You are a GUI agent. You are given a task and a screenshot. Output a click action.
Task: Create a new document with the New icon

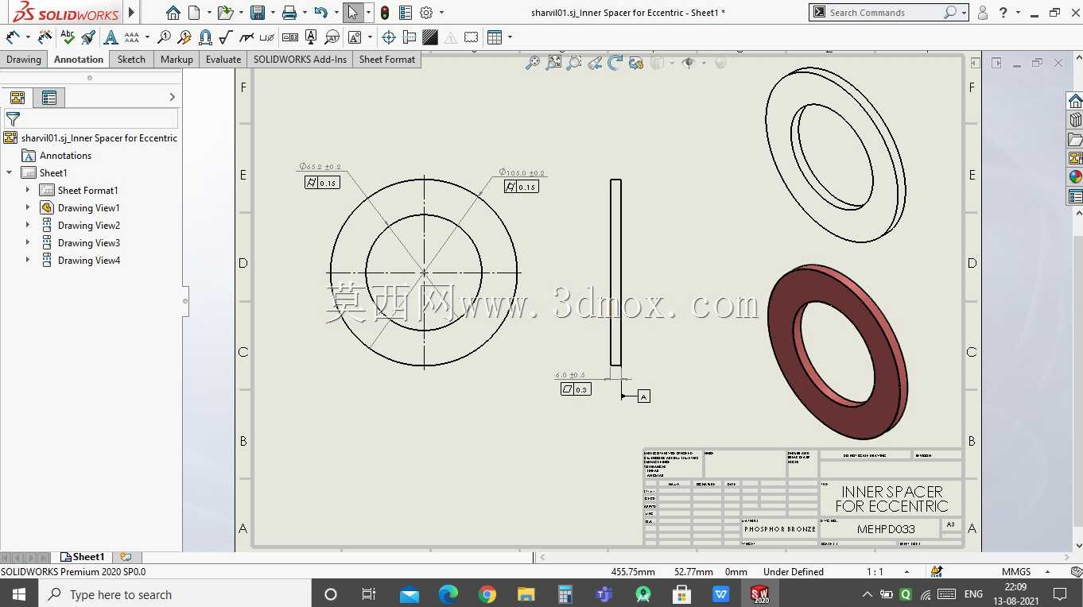click(x=194, y=13)
